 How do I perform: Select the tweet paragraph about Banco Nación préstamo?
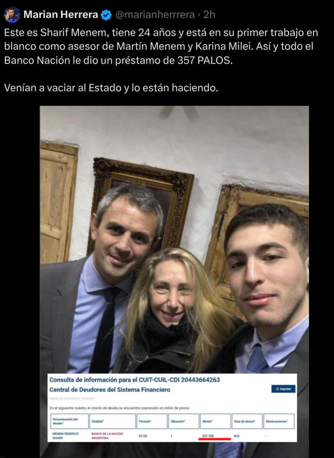[x=161, y=46]
